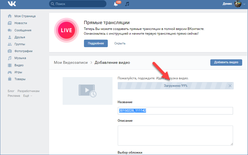Click the Фотографии camera icon
Image resolution: width=248 pixels, height=155 pixels.
[10, 51]
